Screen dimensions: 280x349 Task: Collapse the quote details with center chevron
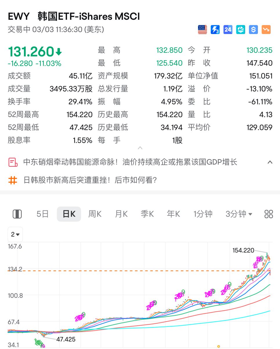[x=140, y=148]
